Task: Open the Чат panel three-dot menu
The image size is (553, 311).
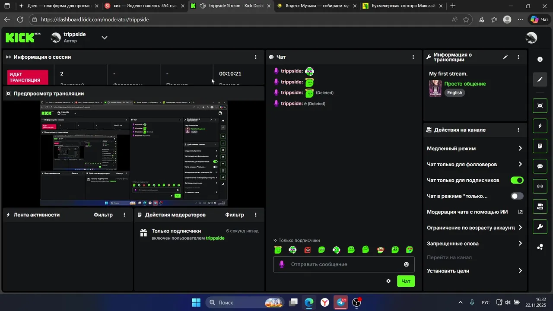Action: pyautogui.click(x=413, y=57)
